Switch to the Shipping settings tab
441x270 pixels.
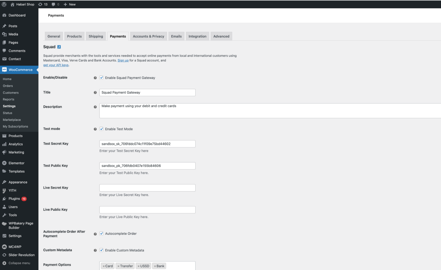[96, 36]
